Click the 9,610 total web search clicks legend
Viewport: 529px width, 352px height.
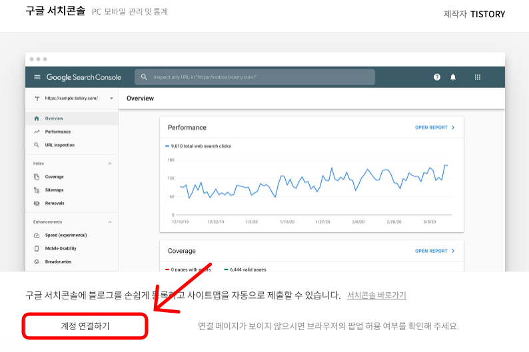pos(198,146)
